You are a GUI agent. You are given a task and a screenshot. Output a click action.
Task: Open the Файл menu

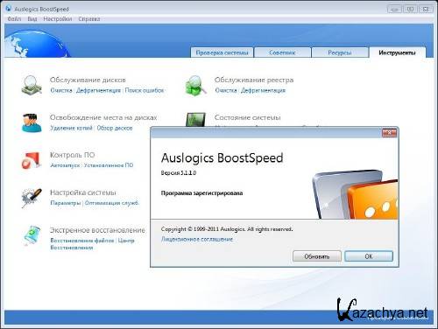pyautogui.click(x=14, y=19)
